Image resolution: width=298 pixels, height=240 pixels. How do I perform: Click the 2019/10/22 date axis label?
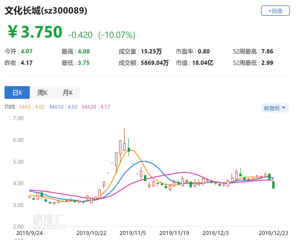point(91,233)
